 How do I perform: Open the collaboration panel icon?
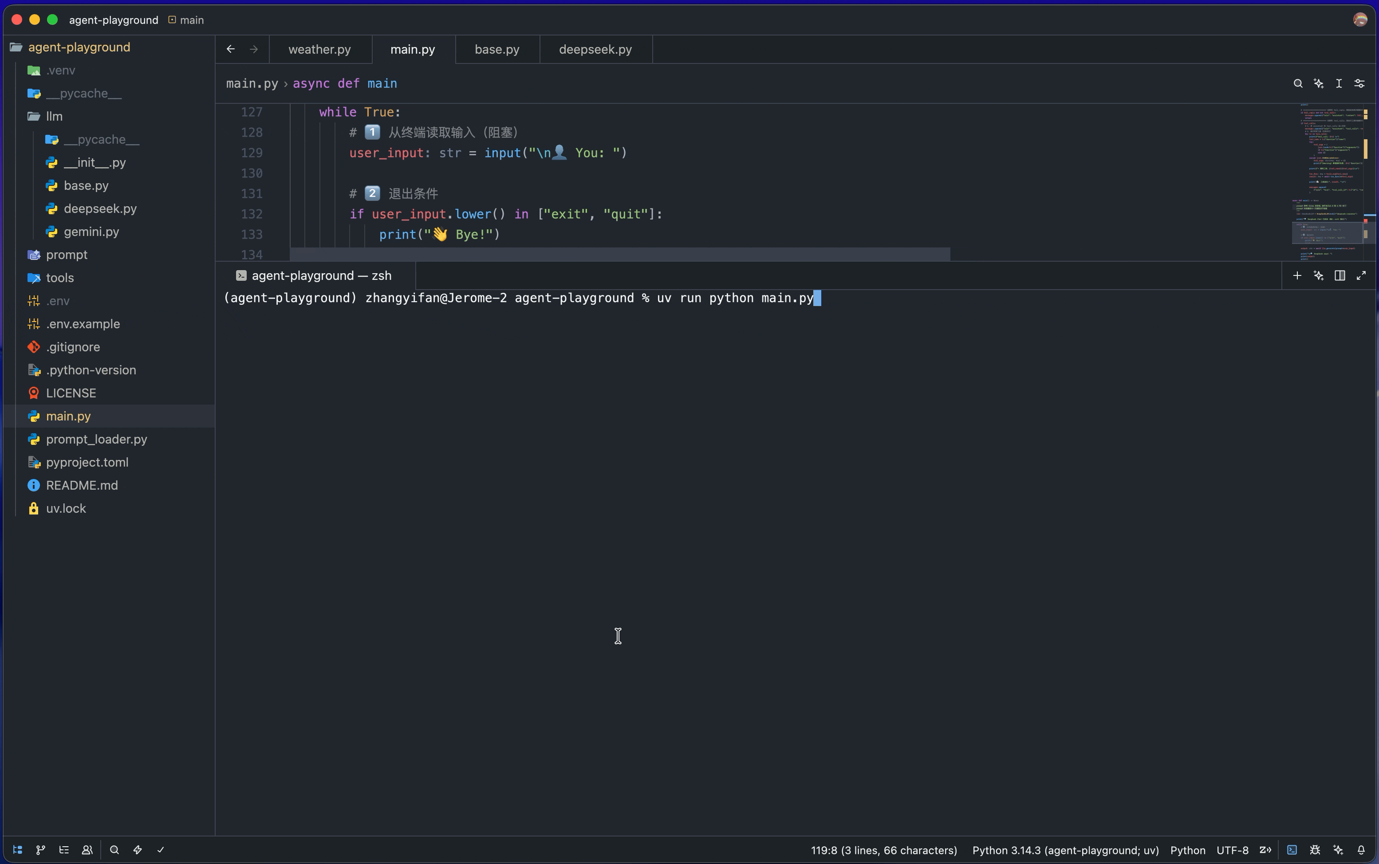coord(87,850)
